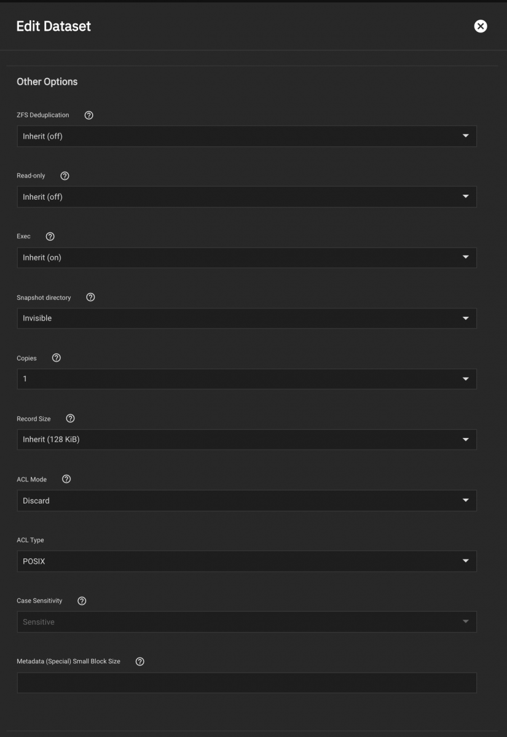This screenshot has height=737, width=507.
Task: Click the Metadata Small Block Size field
Action: (x=246, y=683)
